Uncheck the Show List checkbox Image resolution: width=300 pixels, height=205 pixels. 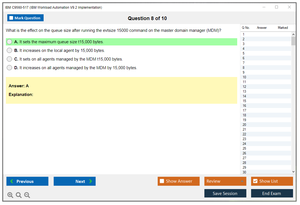pyautogui.click(x=255, y=181)
